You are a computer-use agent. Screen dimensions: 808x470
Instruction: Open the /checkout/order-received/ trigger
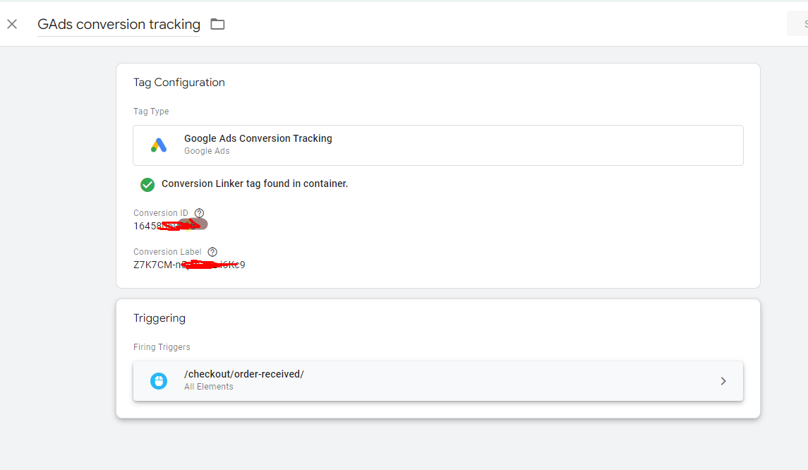[x=438, y=381]
